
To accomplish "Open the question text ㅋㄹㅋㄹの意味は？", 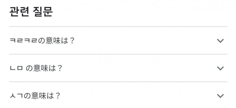I will click(x=42, y=41).
